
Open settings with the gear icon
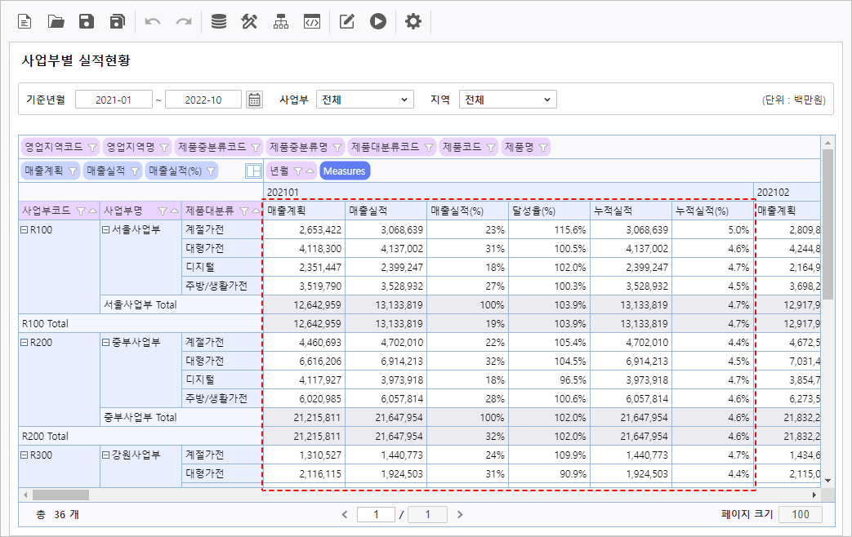[x=413, y=22]
